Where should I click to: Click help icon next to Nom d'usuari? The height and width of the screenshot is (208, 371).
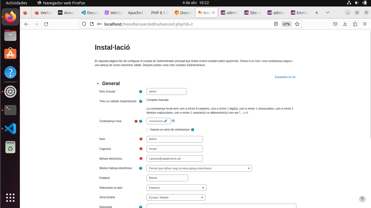(x=141, y=92)
